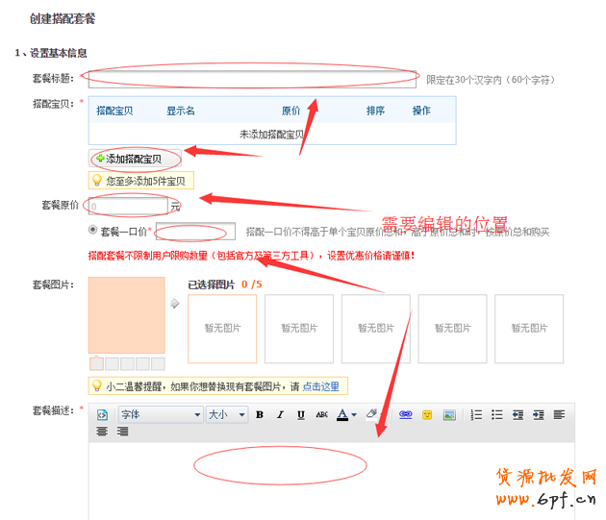The width and height of the screenshot is (606, 520).
Task: Insert a numbered list in editor
Action: pos(476,415)
